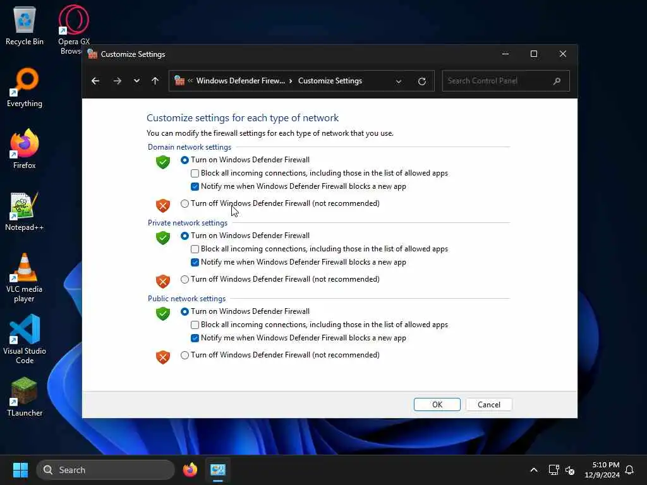This screenshot has width=647, height=485.
Task: Check block all incoming for Public network
Action: (x=195, y=325)
